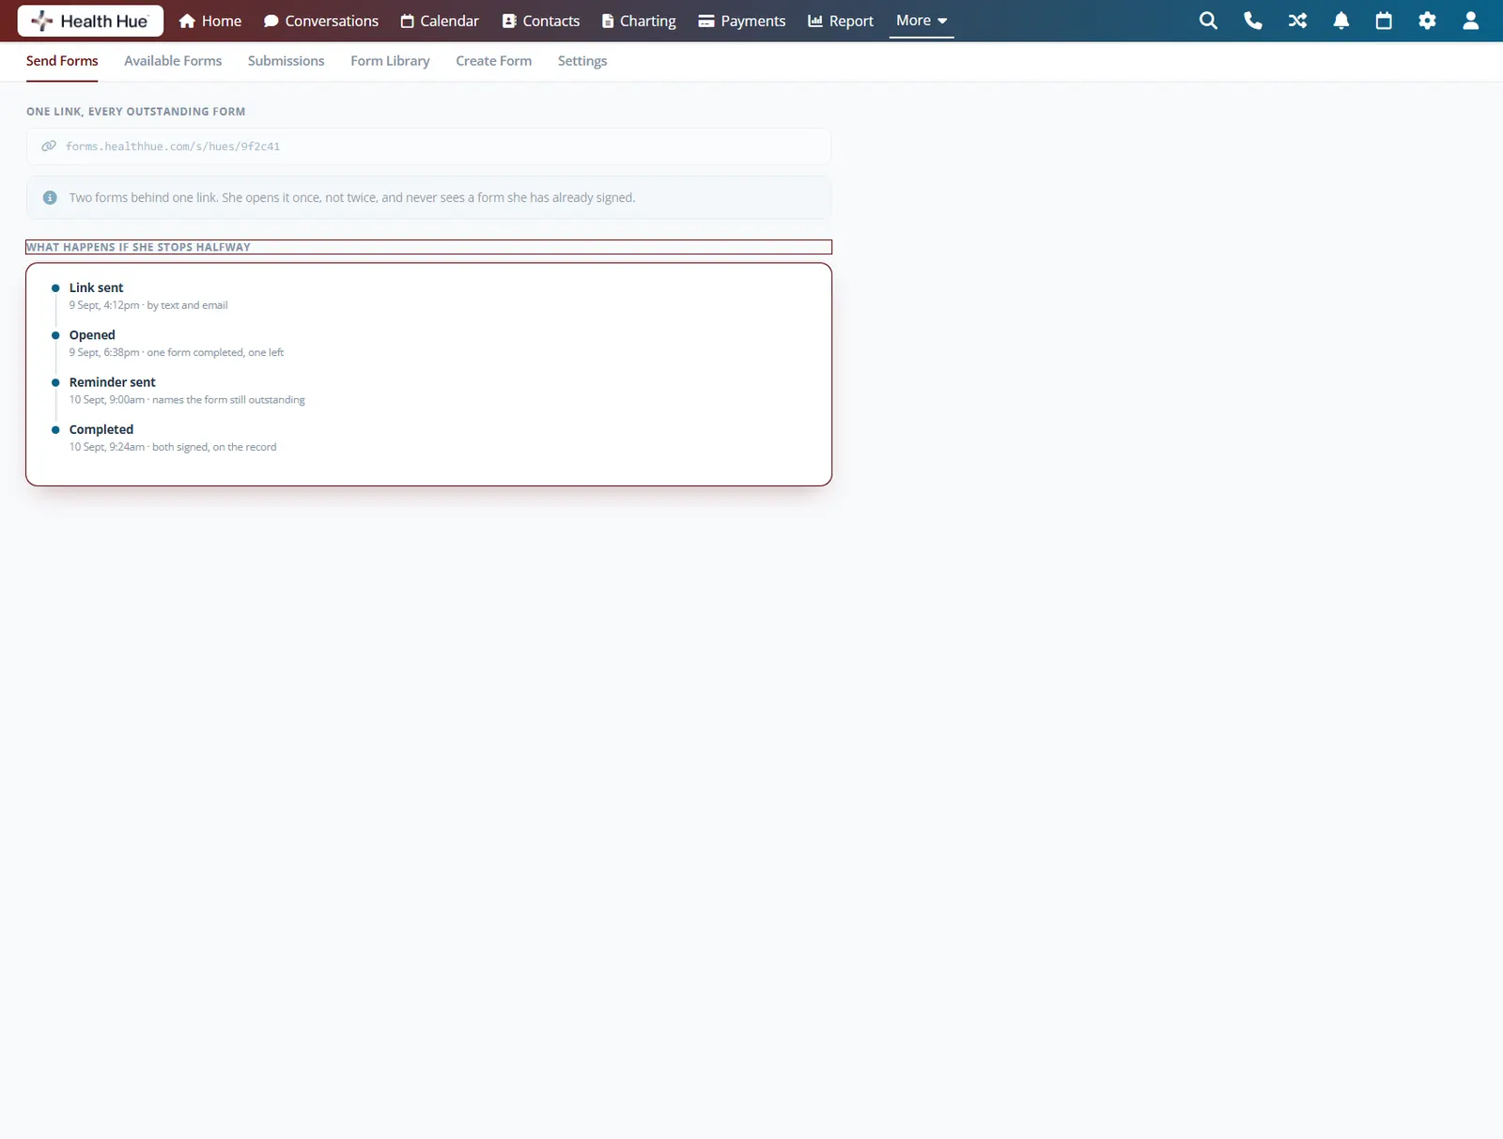1503x1139 pixels.
Task: Switch to the Settings tab
Action: click(x=582, y=61)
